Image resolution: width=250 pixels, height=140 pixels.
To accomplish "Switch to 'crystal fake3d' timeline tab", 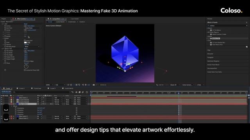I will tap(69, 88).
